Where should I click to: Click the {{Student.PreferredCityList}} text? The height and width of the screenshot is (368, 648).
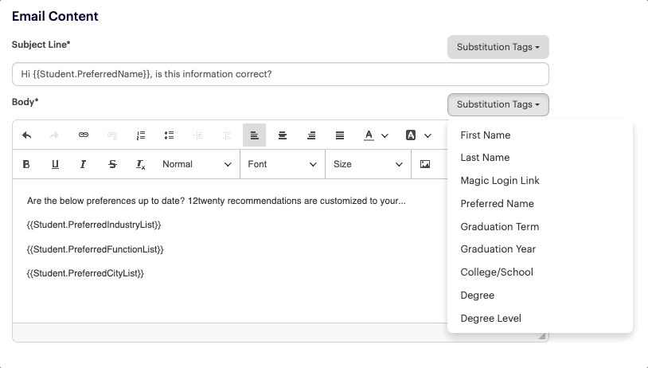[85, 273]
